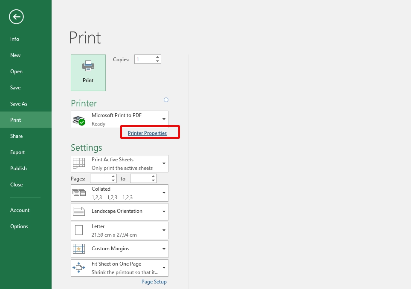This screenshot has height=289, width=411.
Task: Click the Print Active Sheets grid icon
Action: pyautogui.click(x=79, y=163)
